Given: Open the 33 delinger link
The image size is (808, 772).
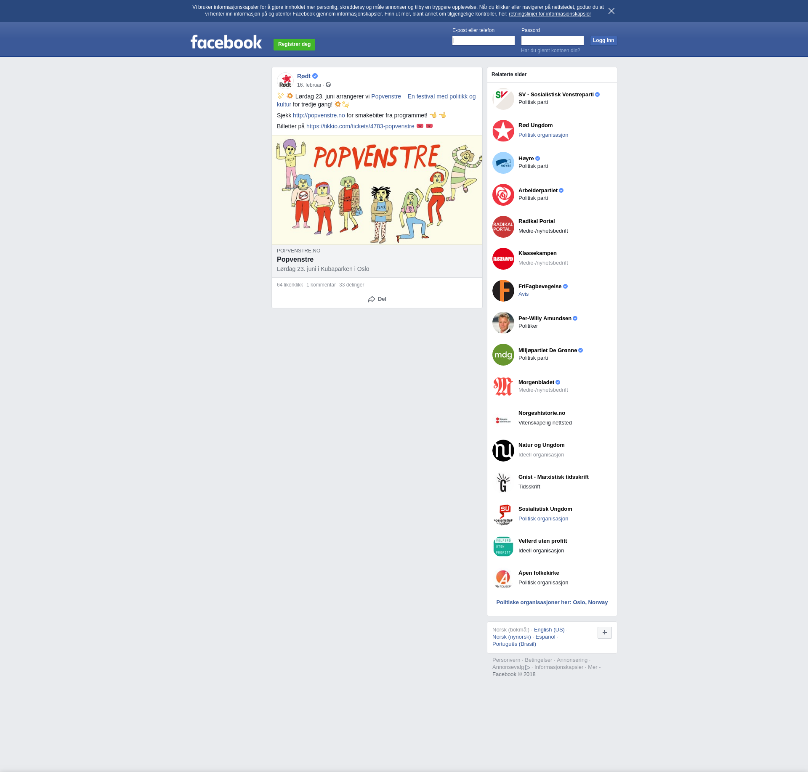Looking at the screenshot, I should click(352, 285).
